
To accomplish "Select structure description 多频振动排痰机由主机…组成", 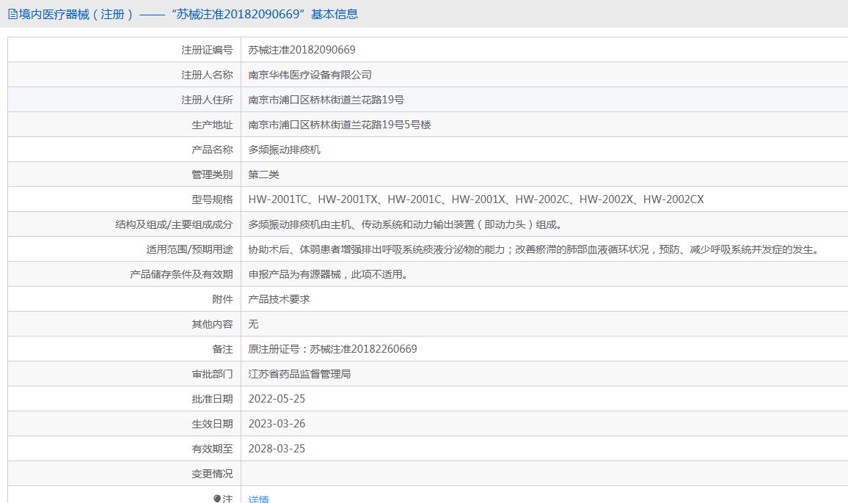I will coord(405,224).
